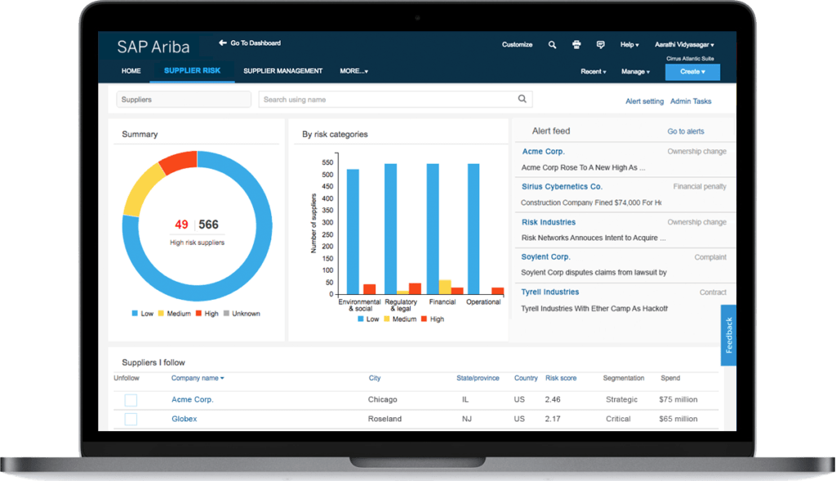Click the risk score value 2.46
Screen dimensions: 836x481
553,399
